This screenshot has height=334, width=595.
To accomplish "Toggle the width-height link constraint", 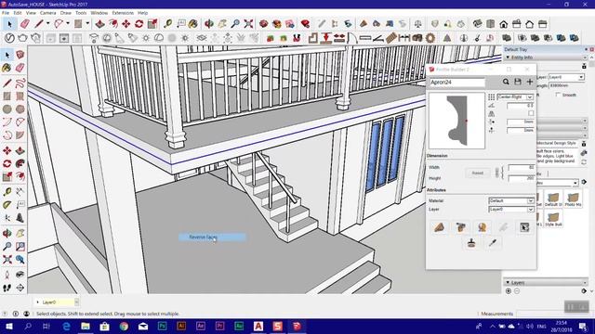I will pyautogui.click(x=497, y=173).
